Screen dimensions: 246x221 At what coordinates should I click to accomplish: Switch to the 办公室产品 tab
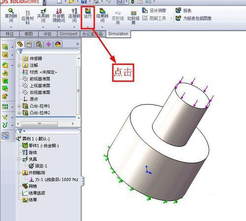(92, 34)
